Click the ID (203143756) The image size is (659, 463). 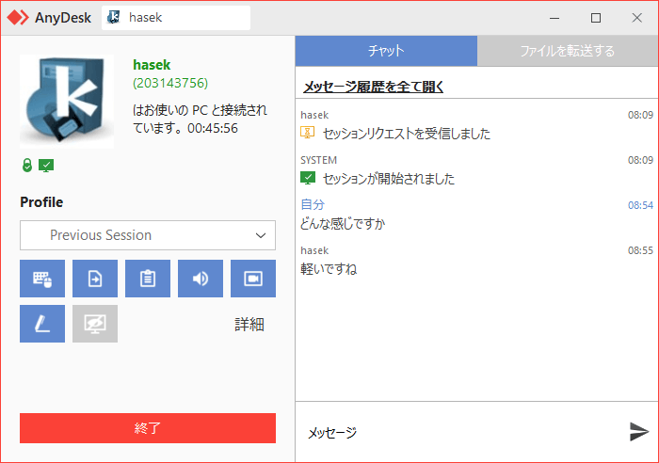(170, 83)
